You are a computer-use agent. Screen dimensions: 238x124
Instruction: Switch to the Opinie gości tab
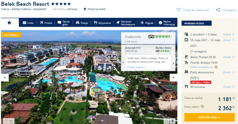point(64,23)
